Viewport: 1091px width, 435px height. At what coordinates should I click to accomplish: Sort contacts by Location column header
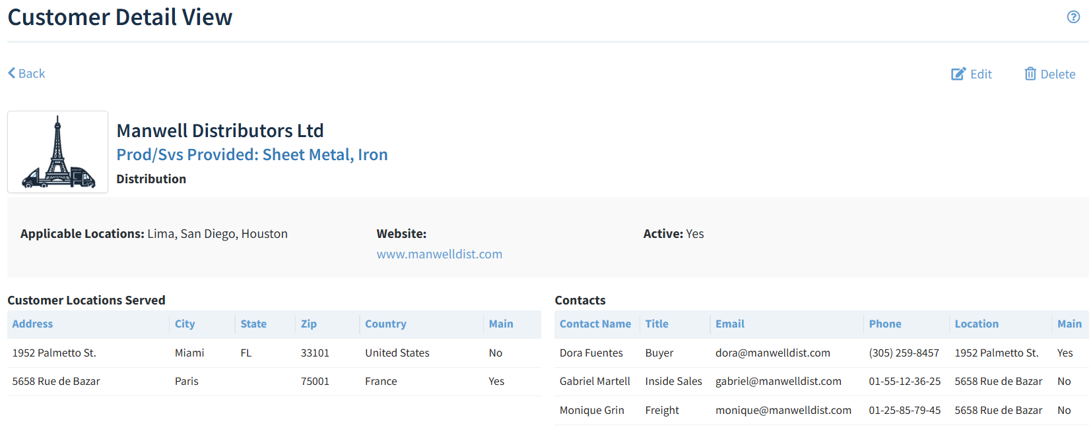(976, 324)
